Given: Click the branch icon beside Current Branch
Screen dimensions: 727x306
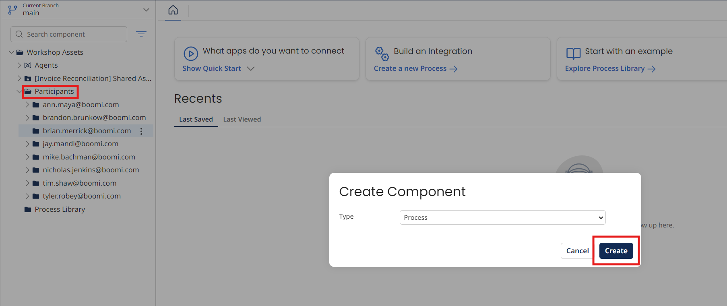Looking at the screenshot, I should tap(12, 10).
